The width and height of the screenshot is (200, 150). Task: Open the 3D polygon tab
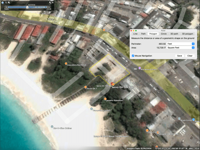point(187,34)
